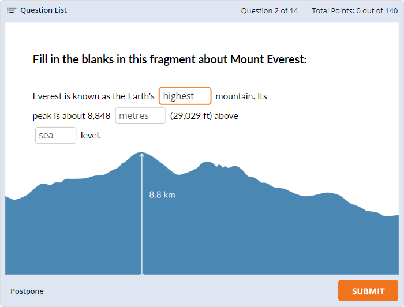404x307 pixels.
Task: Click the text 'Everest is known as the Earth's'
Action: 93,96
